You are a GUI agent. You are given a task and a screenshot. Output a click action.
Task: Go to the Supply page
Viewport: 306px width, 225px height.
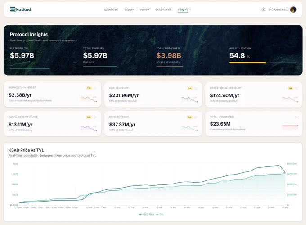[129, 9]
